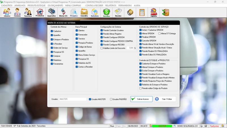Select the Usuário PADRÃO checkbox
This screenshot has height=128, width=227.
(x=111, y=99)
